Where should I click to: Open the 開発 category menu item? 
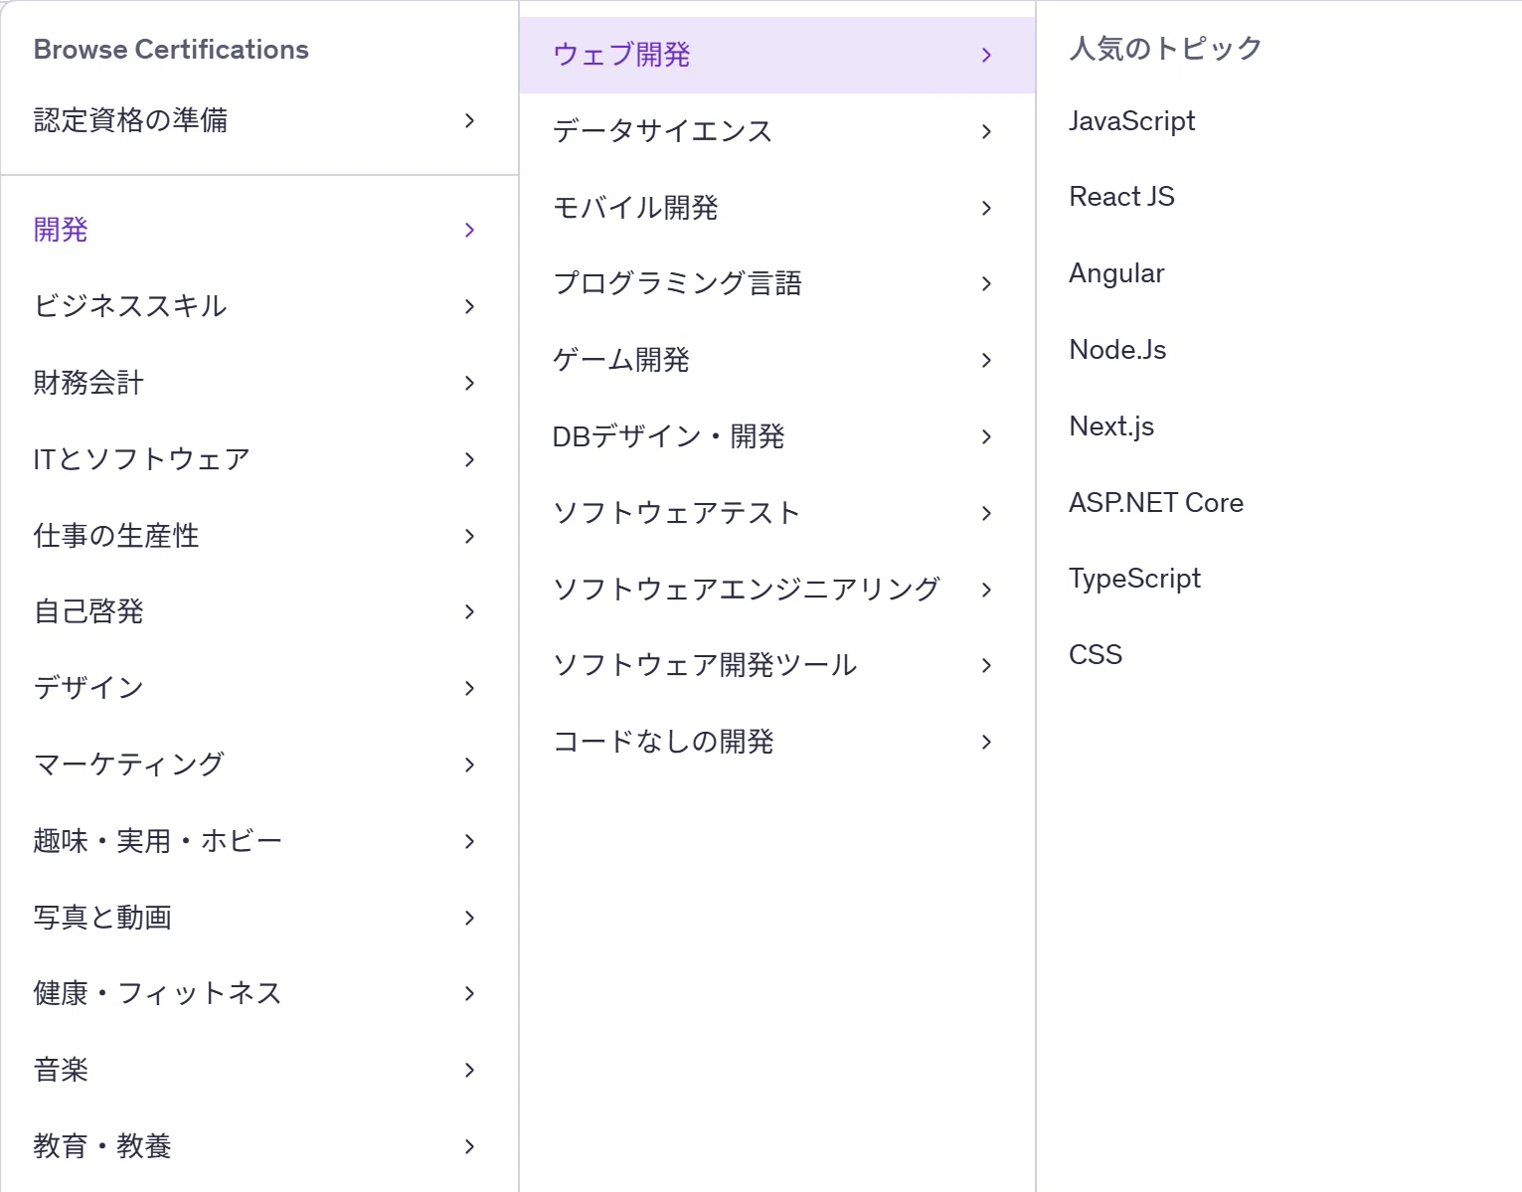62,230
